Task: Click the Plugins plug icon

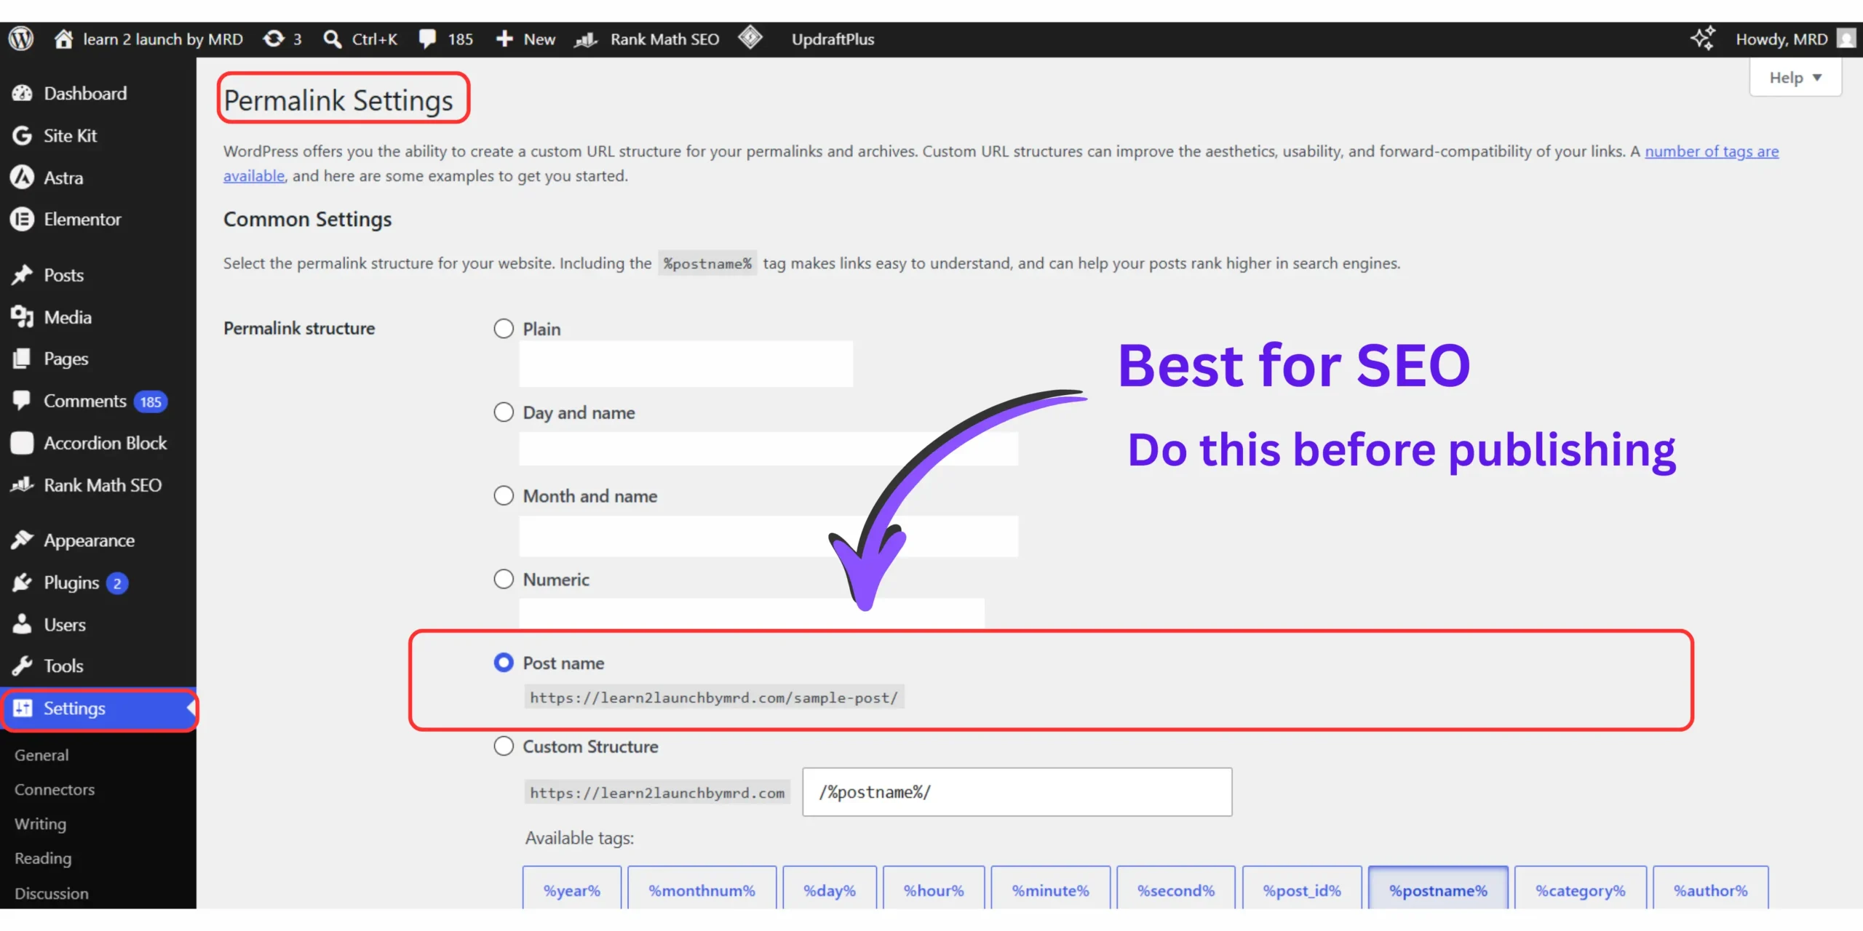Action: (x=22, y=583)
